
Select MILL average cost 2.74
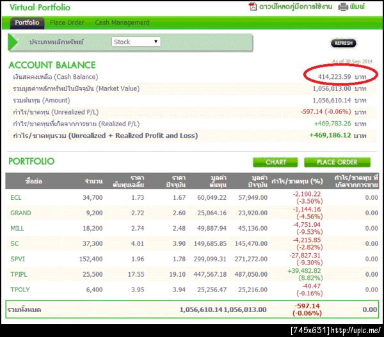[x=138, y=229]
